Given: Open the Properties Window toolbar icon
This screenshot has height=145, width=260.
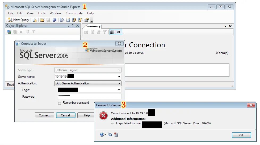Looking at the screenshot, I should coord(87,20).
